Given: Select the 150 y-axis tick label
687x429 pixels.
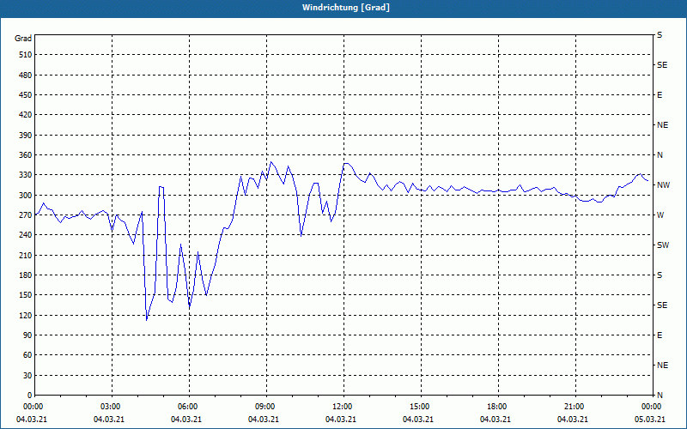Looking at the screenshot, I should [26, 295].
